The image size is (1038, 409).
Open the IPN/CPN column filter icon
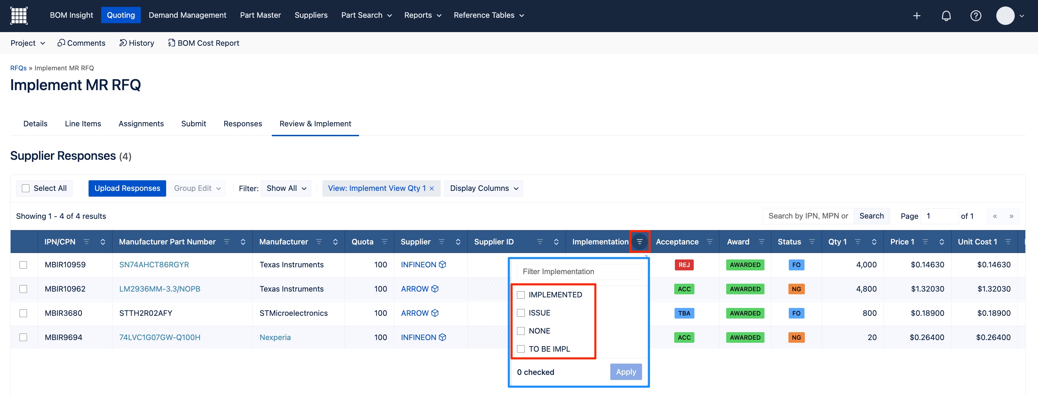tap(86, 241)
